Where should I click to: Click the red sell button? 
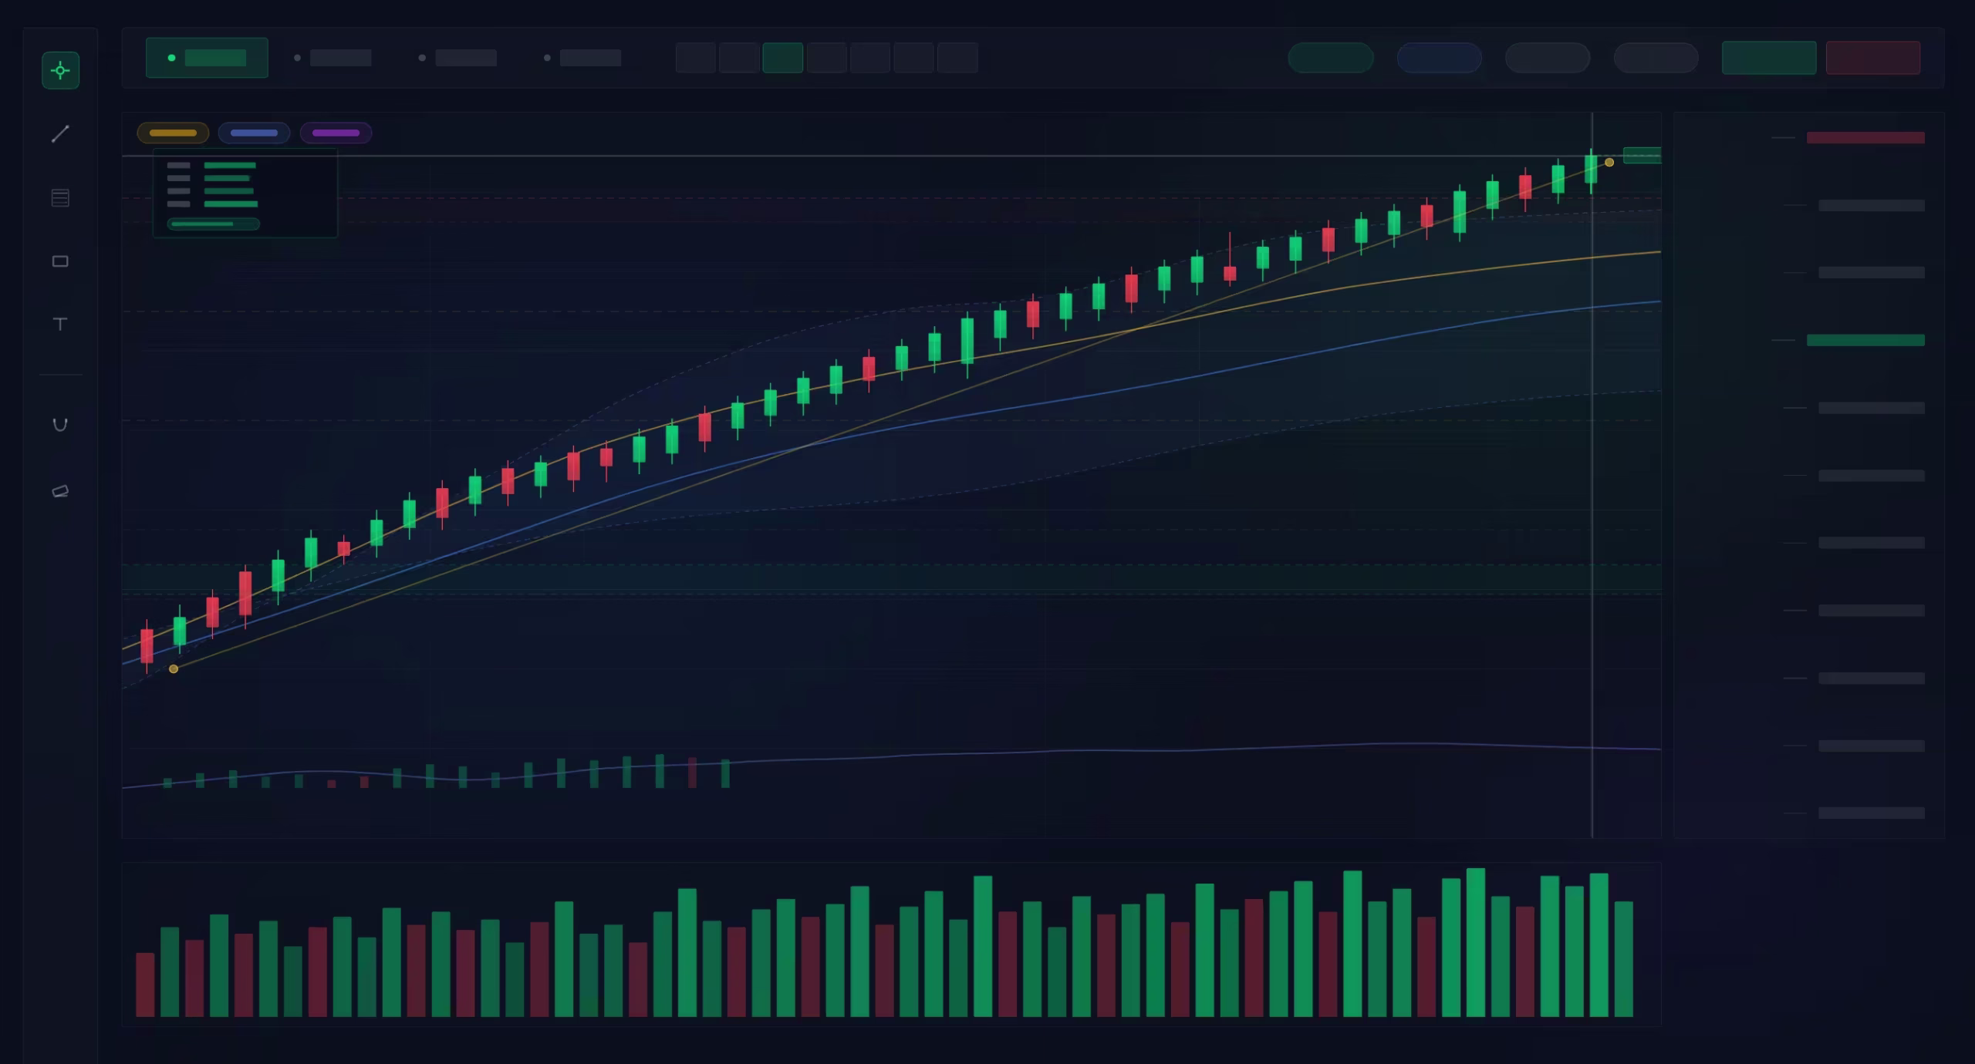tap(1873, 58)
